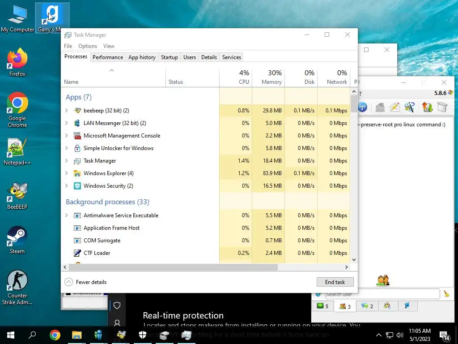
Task: Open the Task Manager View menu
Action: (109, 46)
